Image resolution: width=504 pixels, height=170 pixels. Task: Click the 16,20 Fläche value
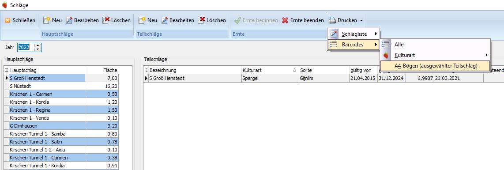(102, 86)
